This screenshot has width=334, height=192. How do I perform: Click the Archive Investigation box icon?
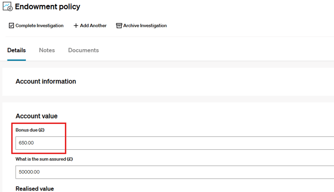click(119, 26)
